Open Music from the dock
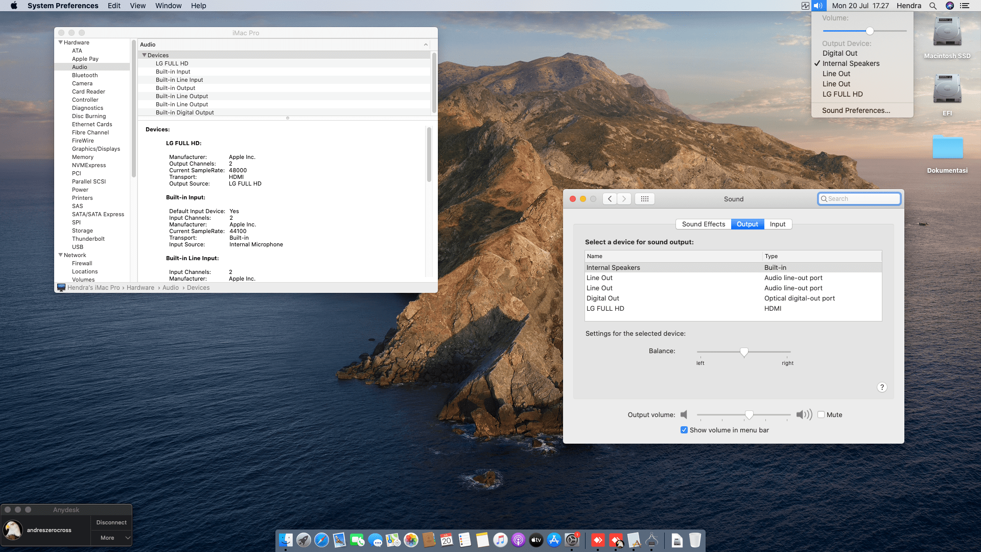 tap(500, 540)
